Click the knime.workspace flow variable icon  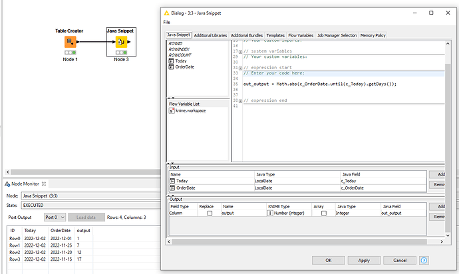point(172,110)
